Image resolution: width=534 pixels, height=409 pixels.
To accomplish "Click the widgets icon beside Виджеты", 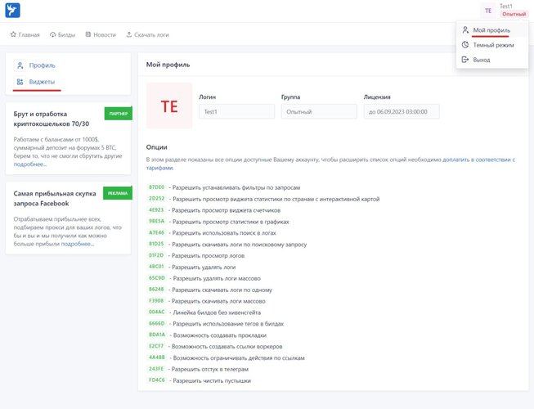I will click(20, 82).
